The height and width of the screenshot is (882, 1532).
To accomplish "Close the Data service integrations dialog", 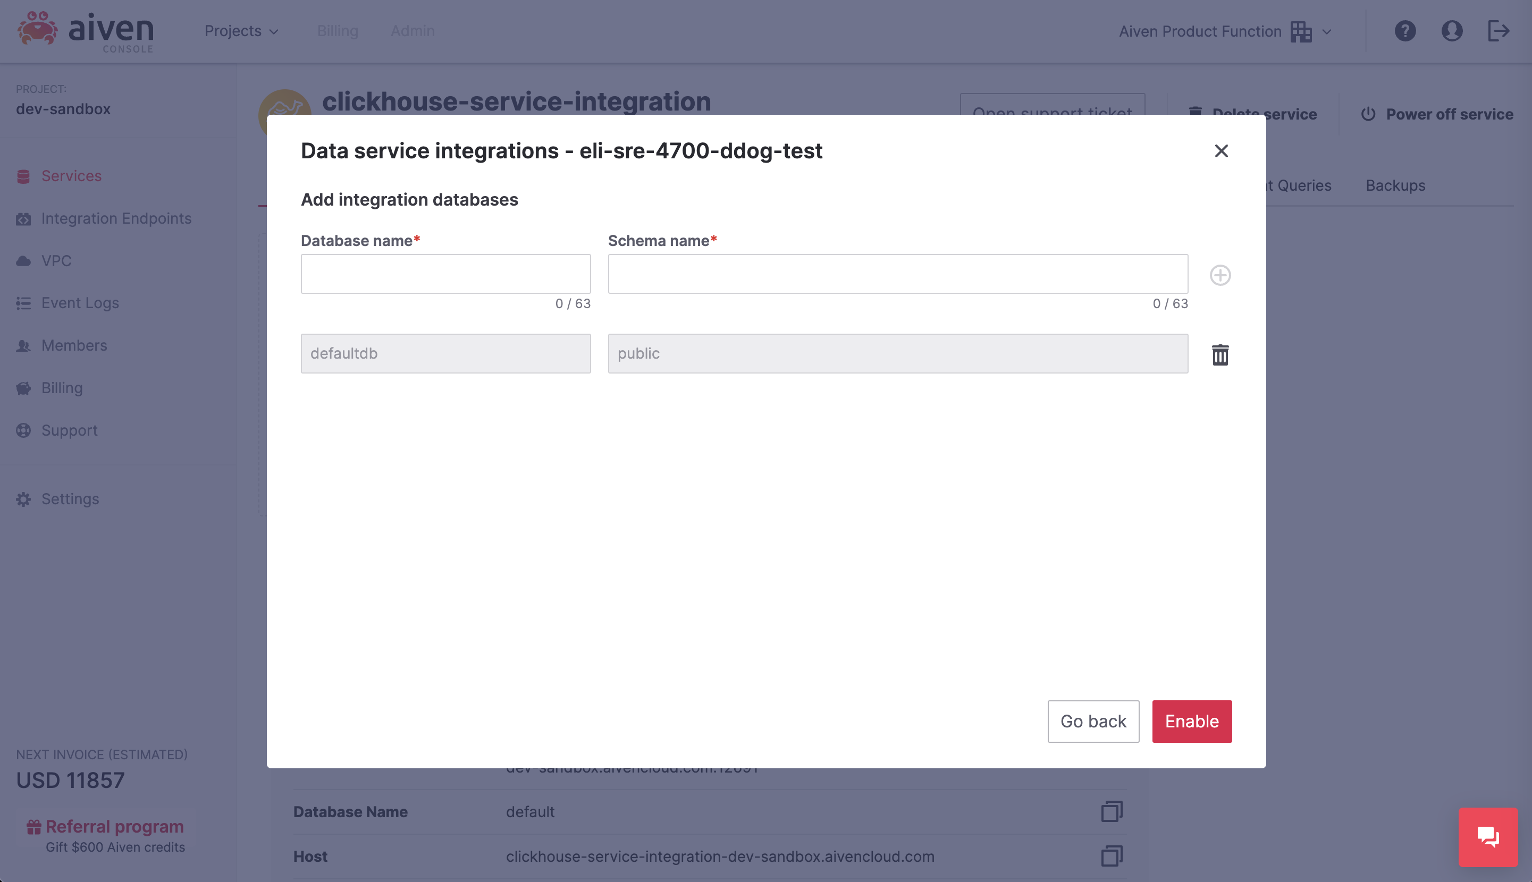I will pos(1221,151).
